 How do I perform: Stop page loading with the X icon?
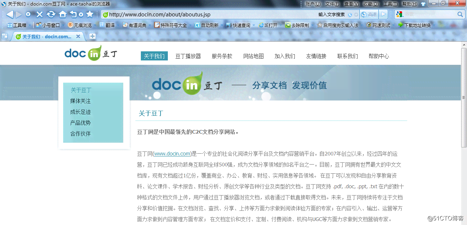pyautogui.click(x=39, y=15)
